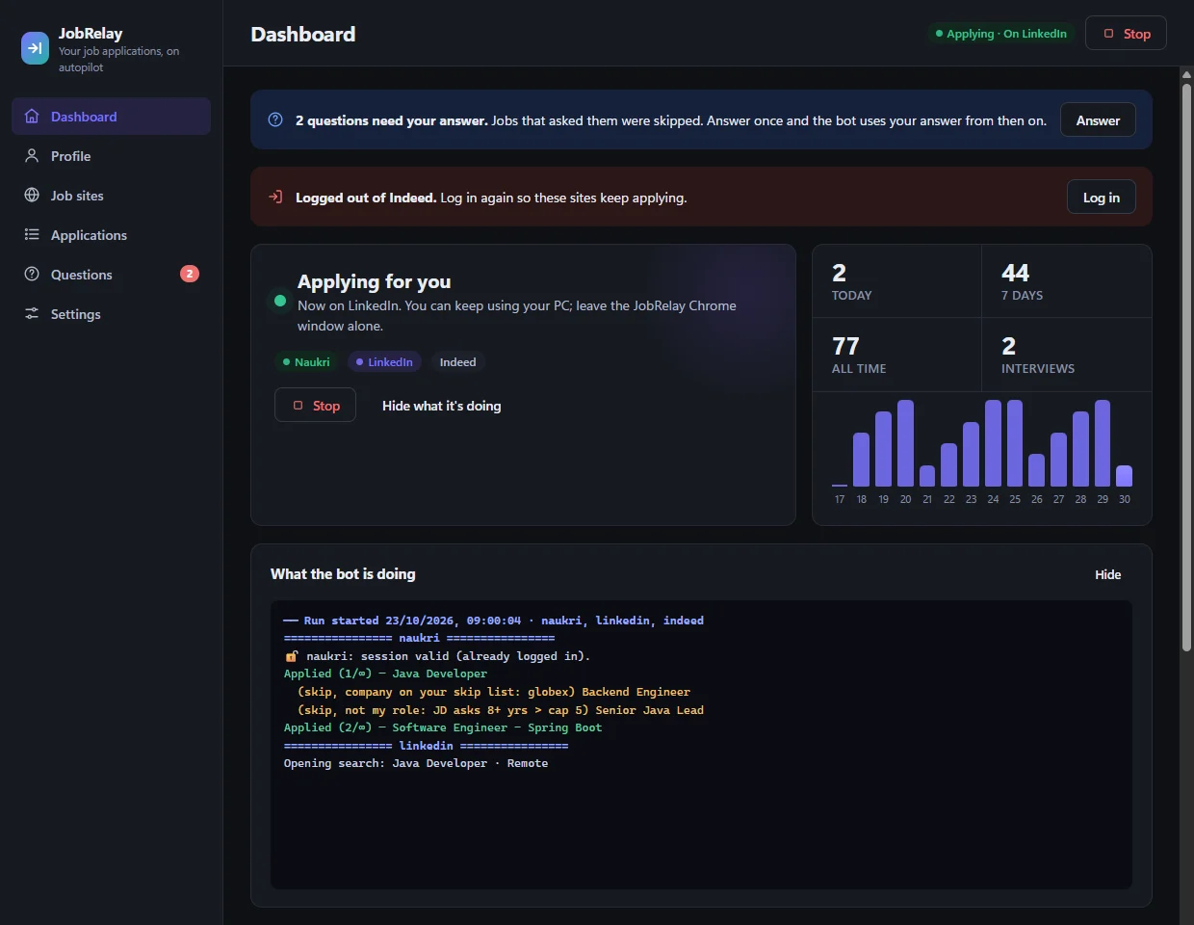Open Settings from the sidebar

click(111, 314)
